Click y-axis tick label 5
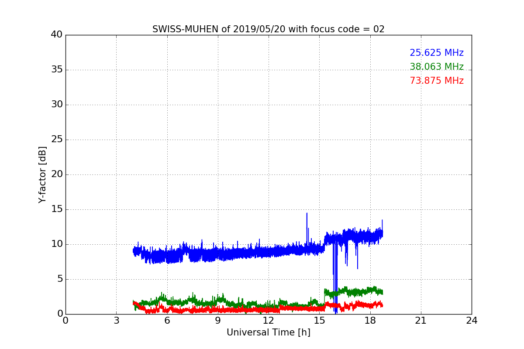Viewport: 524px width, 349px height. pyautogui.click(x=60, y=279)
